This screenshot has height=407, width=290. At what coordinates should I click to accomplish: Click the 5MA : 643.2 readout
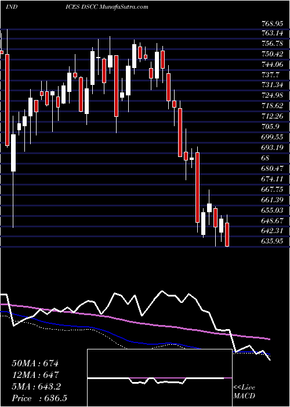pyautogui.click(x=37, y=387)
